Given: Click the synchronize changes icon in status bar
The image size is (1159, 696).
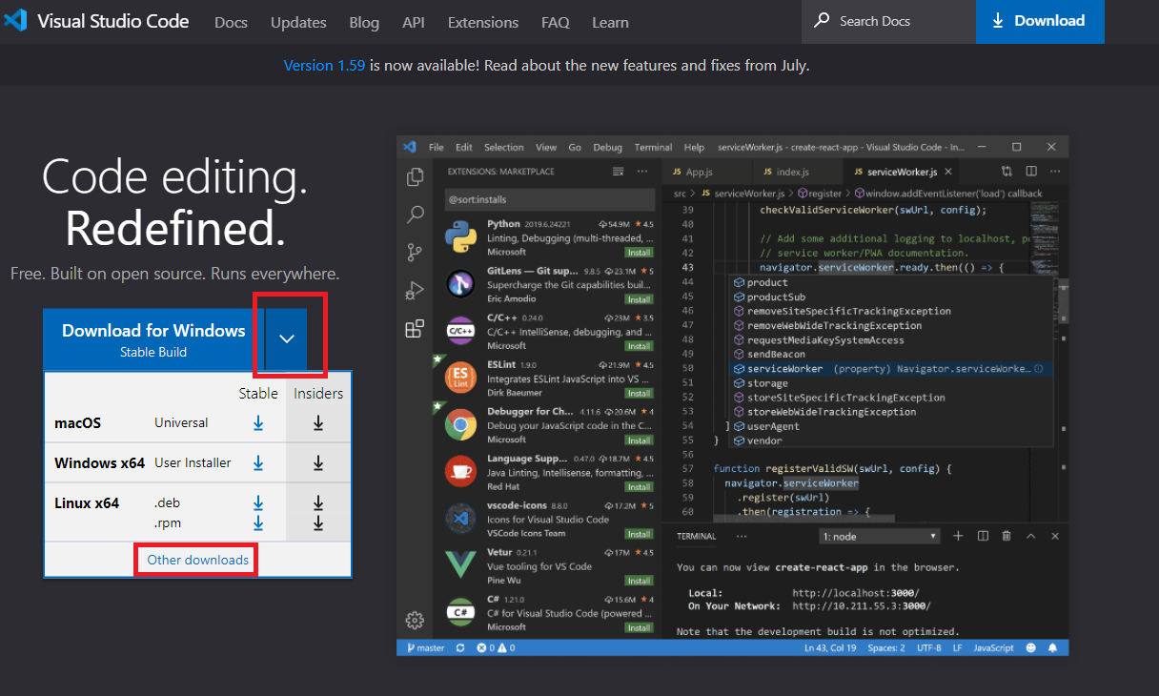Looking at the screenshot, I should [460, 647].
